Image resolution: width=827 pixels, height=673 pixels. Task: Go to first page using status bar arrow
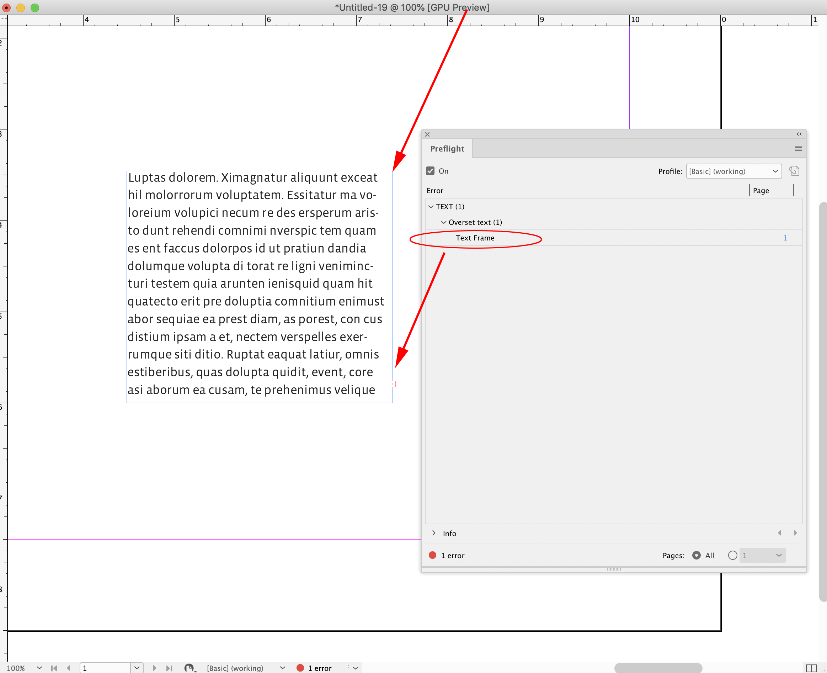[54, 668]
